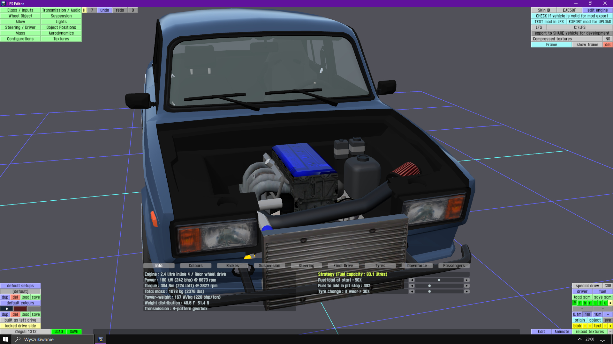Click blob plus size button

[590, 326]
